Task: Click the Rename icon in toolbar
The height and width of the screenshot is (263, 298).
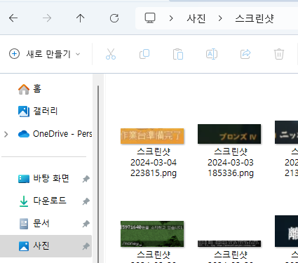Action: click(x=212, y=54)
